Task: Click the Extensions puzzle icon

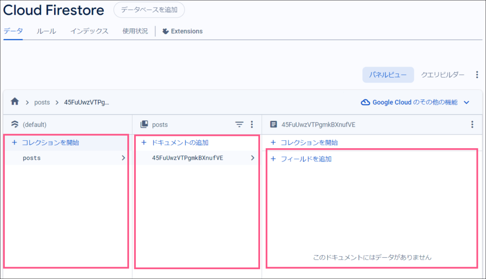Action: click(x=166, y=31)
